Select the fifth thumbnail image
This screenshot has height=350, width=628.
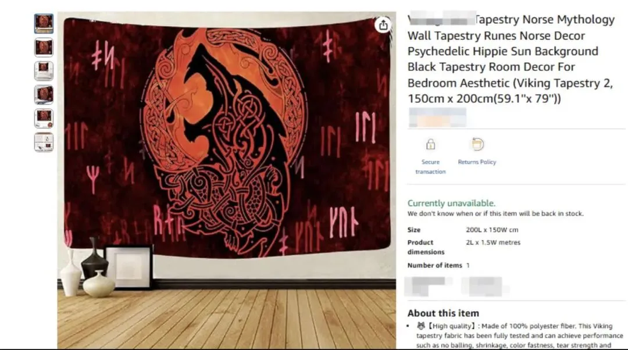[x=44, y=119]
